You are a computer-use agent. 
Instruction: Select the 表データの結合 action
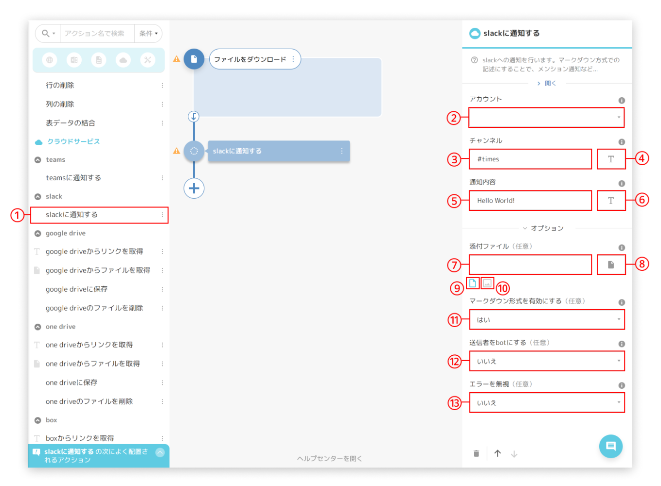(99, 123)
